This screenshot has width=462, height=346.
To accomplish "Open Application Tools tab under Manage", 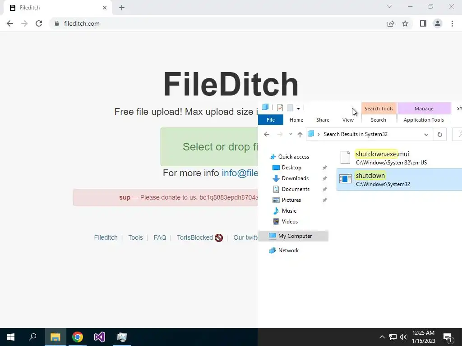I will click(424, 120).
